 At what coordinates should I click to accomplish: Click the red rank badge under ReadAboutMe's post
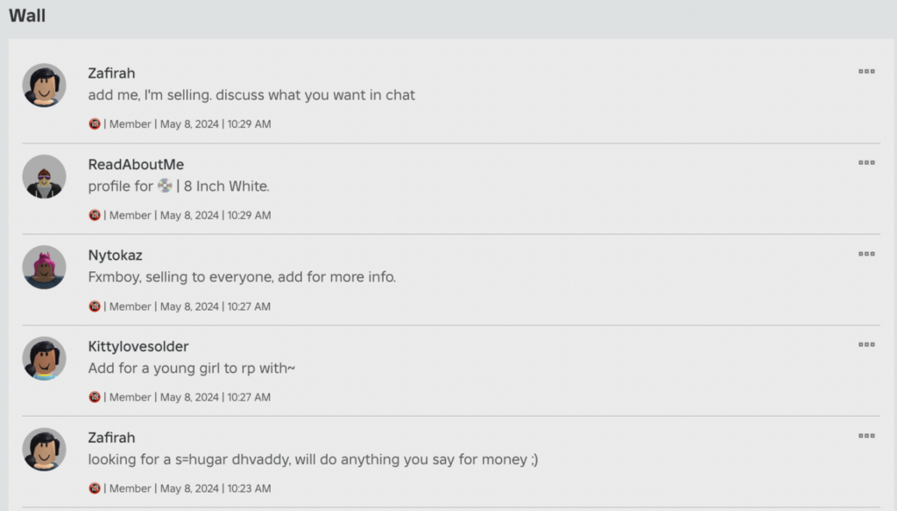(95, 215)
